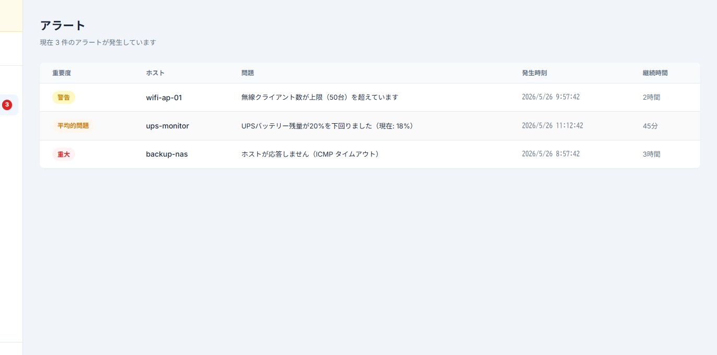717x355 pixels.
Task: Select host backup-nas
Action: click(x=167, y=155)
